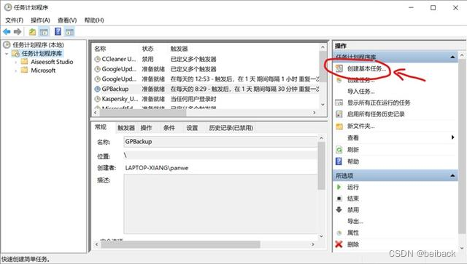The image size is (467, 264).
Task: Click the 新文件夹 folder icon
Action: (339, 127)
